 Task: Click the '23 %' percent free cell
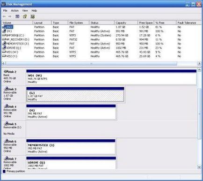(159, 48)
